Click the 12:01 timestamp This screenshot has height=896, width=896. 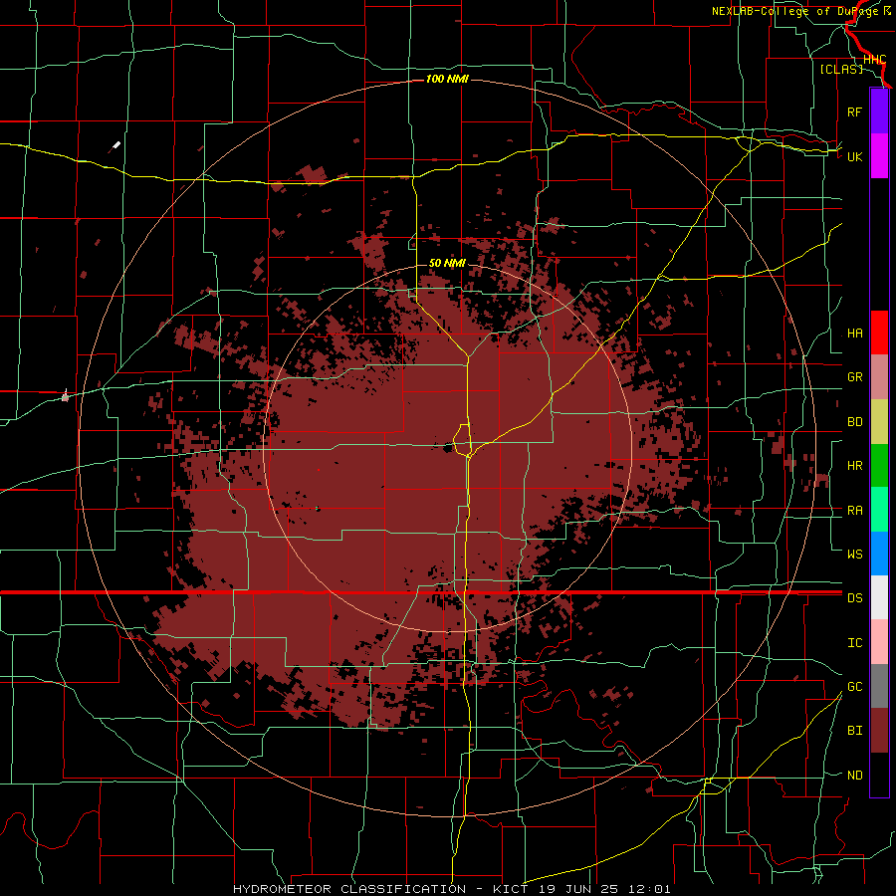(x=648, y=889)
